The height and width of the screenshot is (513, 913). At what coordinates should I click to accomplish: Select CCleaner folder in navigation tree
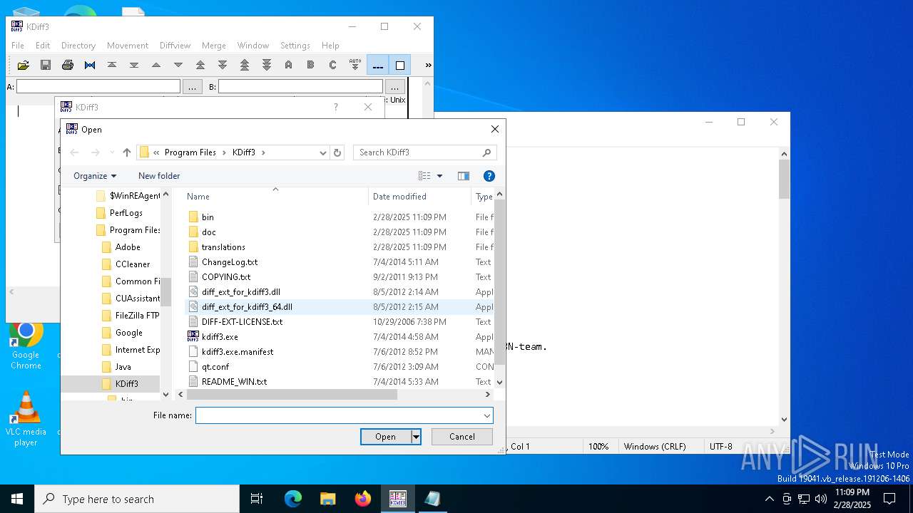(x=133, y=264)
